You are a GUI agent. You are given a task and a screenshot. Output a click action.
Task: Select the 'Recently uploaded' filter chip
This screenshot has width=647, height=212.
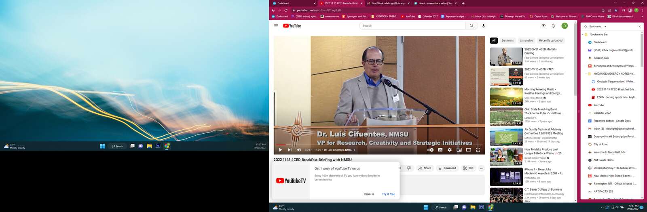[x=551, y=40]
